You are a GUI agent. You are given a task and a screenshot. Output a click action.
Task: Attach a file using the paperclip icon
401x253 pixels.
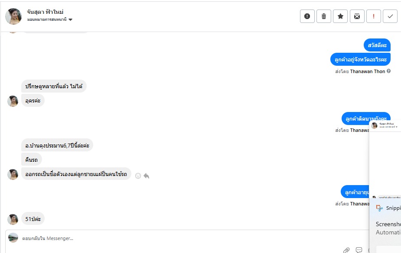(x=346, y=250)
